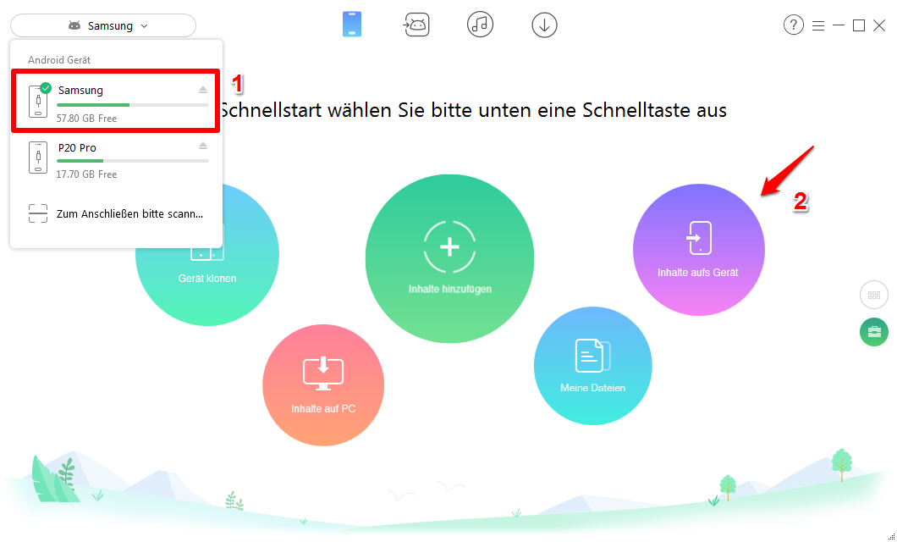The image size is (897, 542).
Task: Open the Media Downloader music icon
Action: [480, 25]
